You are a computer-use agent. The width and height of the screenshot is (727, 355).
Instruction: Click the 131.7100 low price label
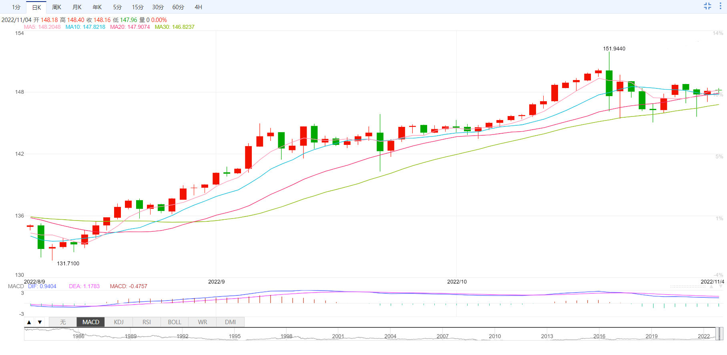[68, 263]
